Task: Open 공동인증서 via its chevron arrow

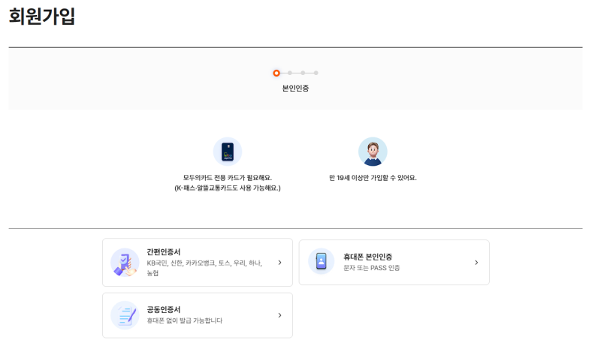Action: pyautogui.click(x=279, y=315)
